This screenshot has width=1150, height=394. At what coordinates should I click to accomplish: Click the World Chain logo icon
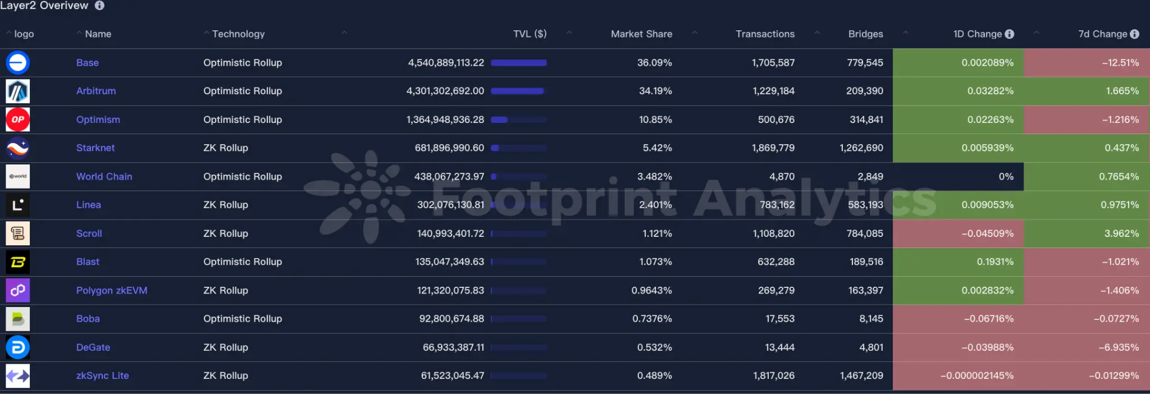click(17, 176)
